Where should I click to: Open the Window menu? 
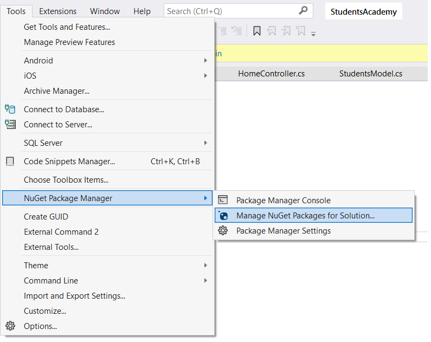(105, 11)
